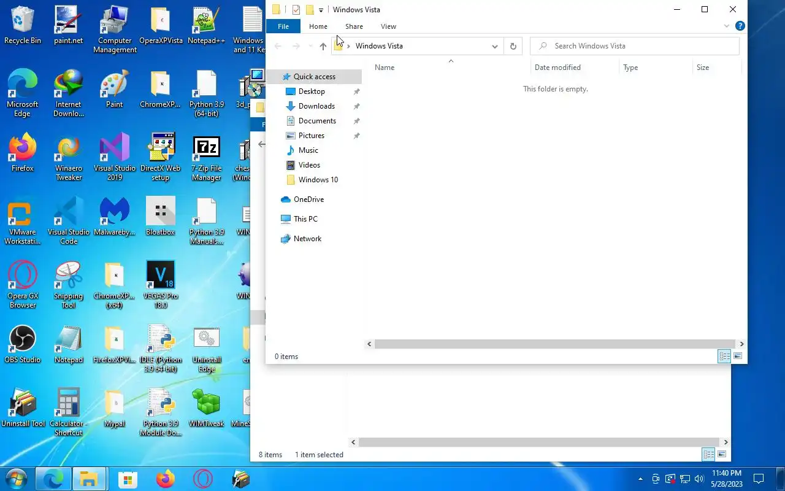Sort by the Size column
The height and width of the screenshot is (491, 785).
703,68
